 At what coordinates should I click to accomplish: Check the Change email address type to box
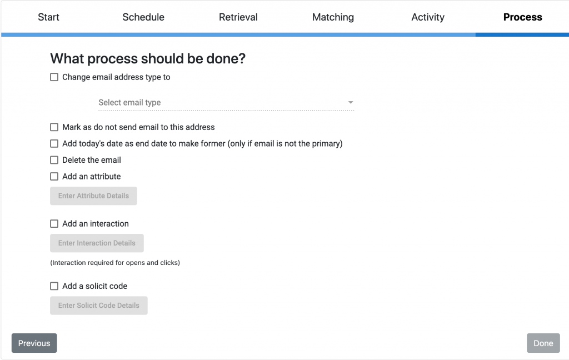[x=54, y=77]
